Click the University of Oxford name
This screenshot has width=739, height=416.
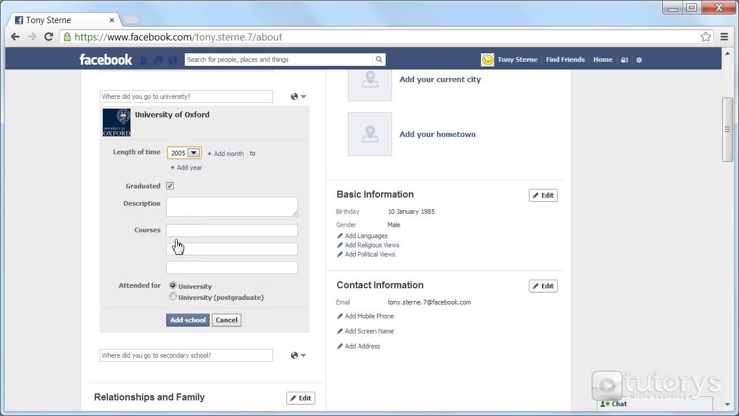[172, 114]
